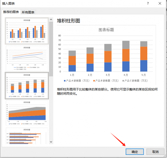167x158 pixels.
Task: Click the 1月 axis label in preview
Action: coord(72,75)
